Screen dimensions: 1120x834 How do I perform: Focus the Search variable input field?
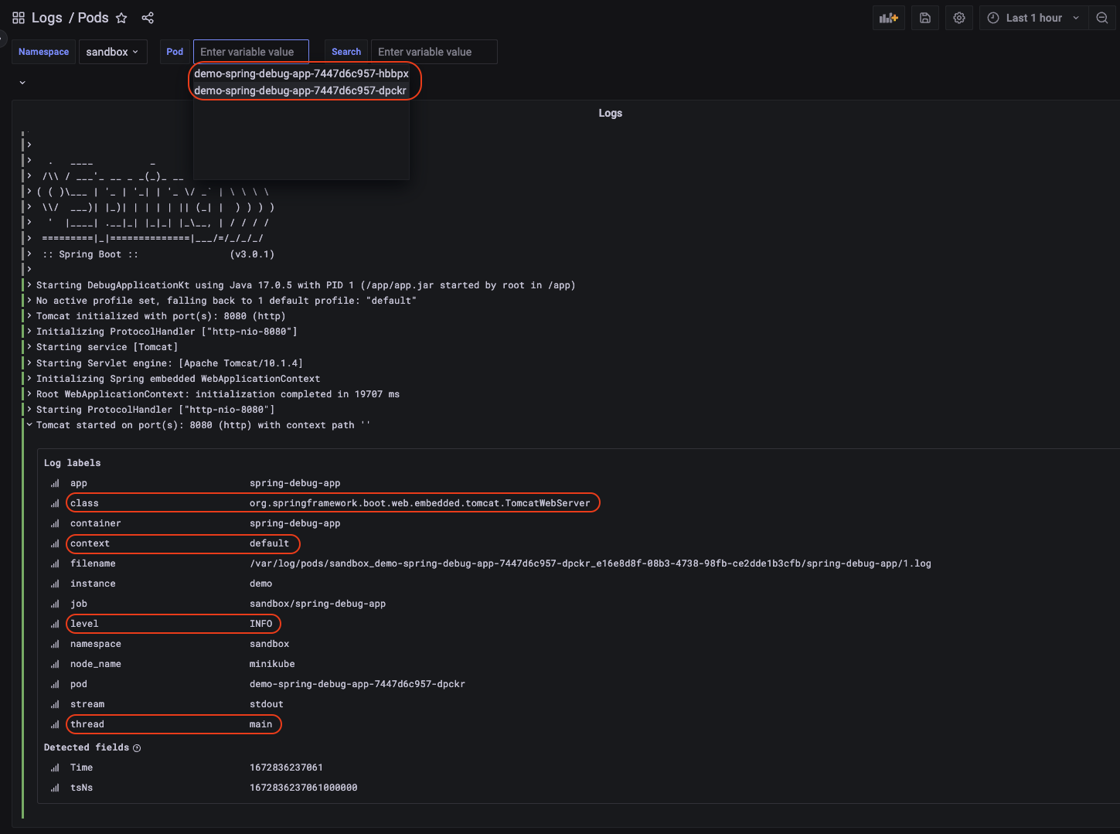[434, 52]
